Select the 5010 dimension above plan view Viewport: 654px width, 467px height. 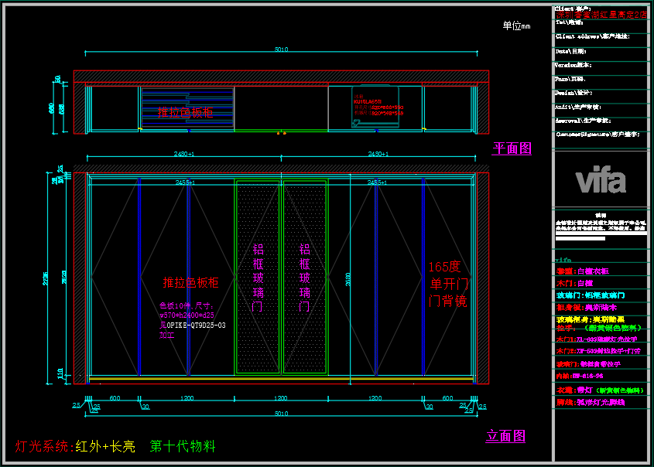(281, 50)
